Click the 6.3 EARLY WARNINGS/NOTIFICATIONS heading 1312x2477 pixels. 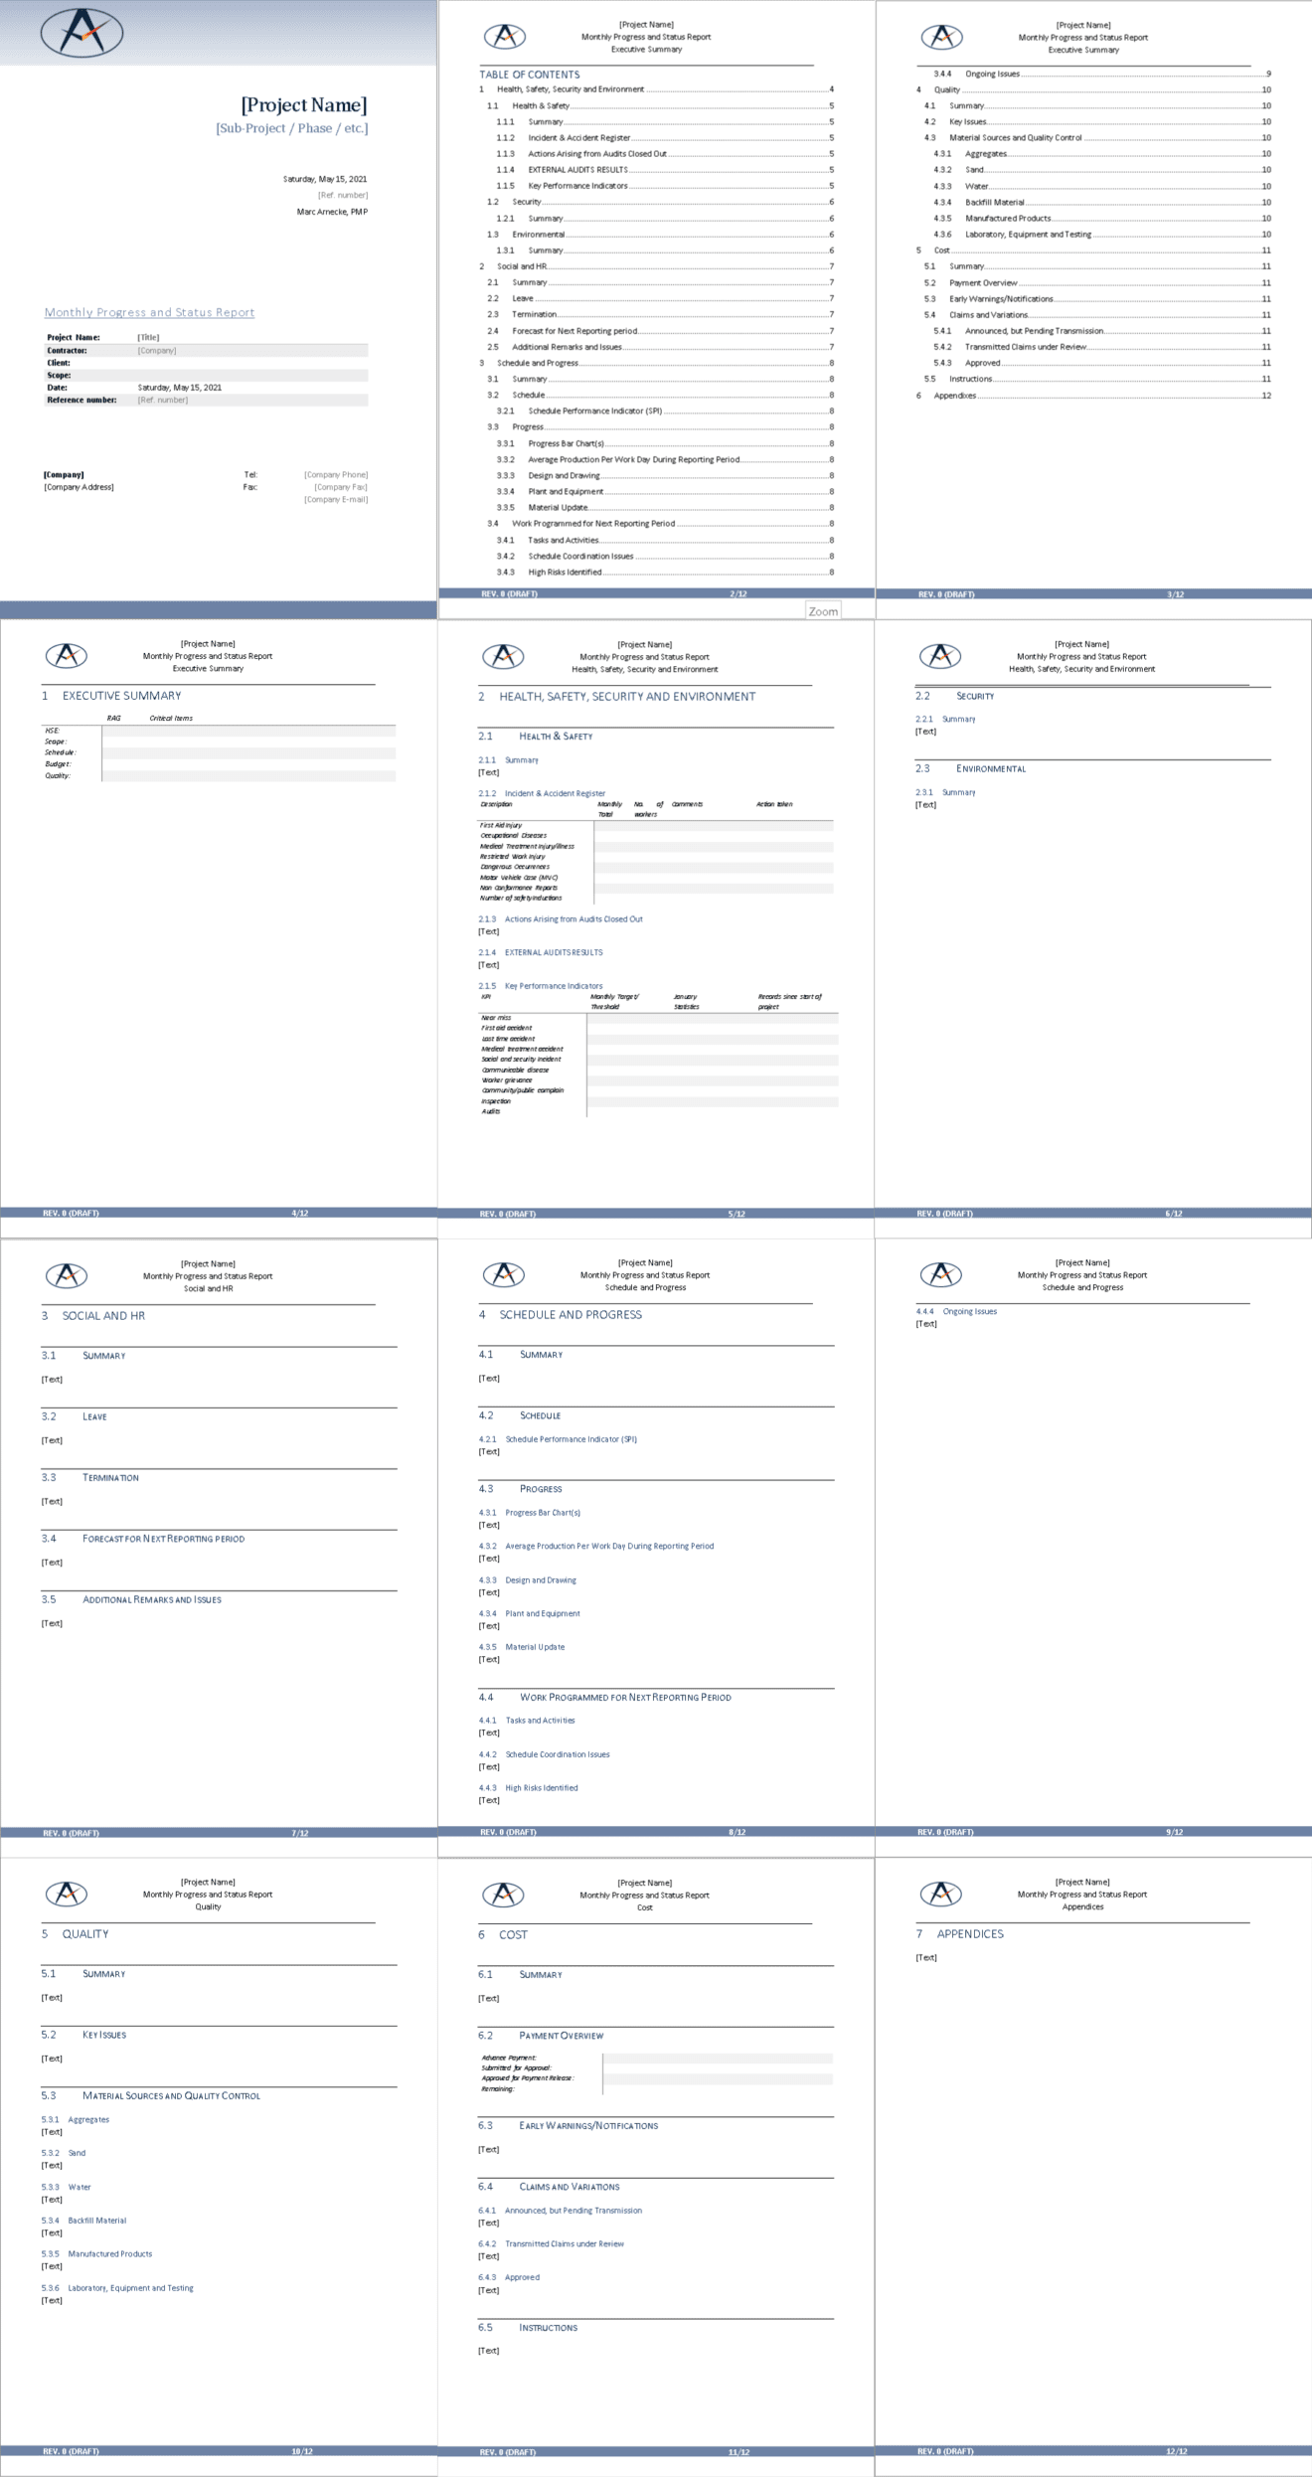[x=568, y=2125]
